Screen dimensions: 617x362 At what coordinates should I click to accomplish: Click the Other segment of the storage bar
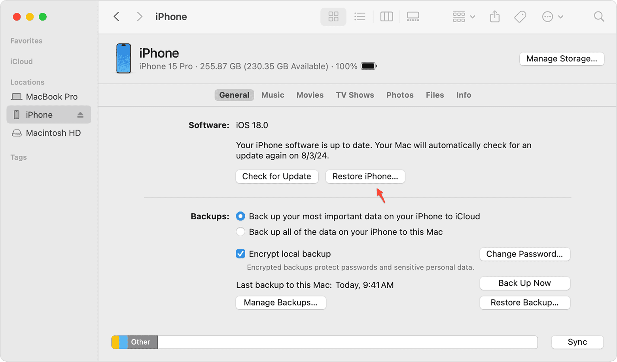coord(140,342)
